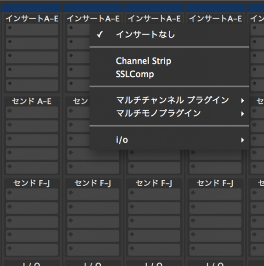Click the first track's インサートA-E header
Image resolution: width=264 pixels, height=266 pixels.
(x=32, y=19)
